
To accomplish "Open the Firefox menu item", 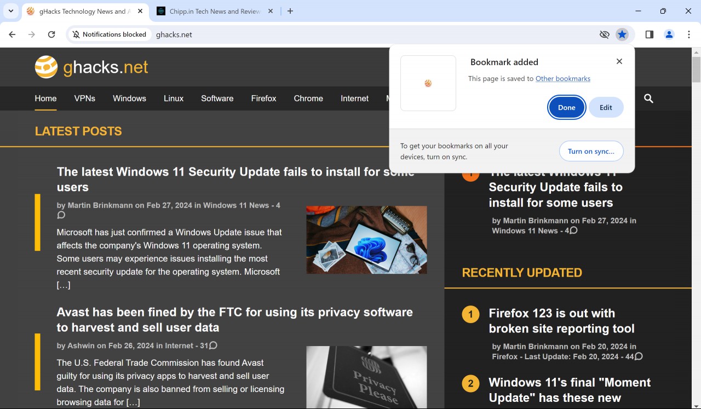I will [263, 99].
